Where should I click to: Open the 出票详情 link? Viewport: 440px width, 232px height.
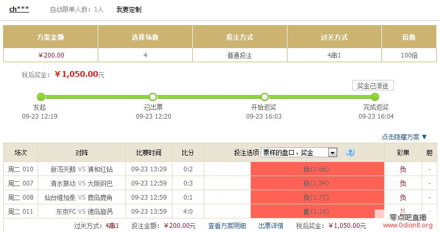[x=271, y=226]
